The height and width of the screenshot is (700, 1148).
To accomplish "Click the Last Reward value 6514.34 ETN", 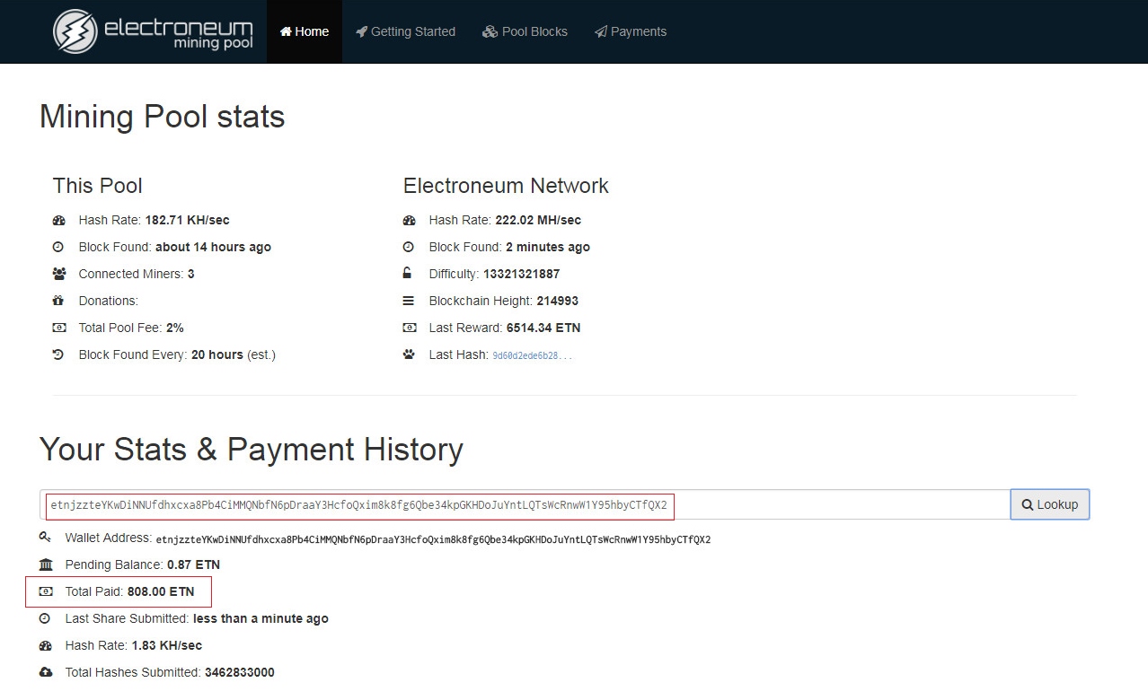I will click(543, 328).
